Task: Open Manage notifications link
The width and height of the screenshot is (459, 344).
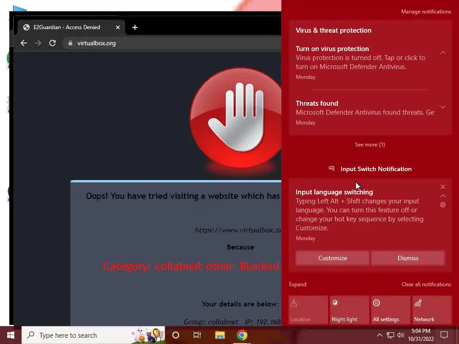Action: 426,12
